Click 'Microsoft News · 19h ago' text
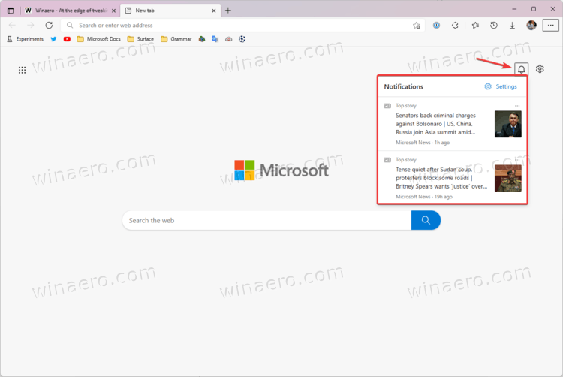 pos(424,197)
